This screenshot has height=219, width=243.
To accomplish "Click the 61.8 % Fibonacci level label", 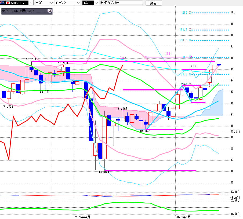I will [186, 74].
